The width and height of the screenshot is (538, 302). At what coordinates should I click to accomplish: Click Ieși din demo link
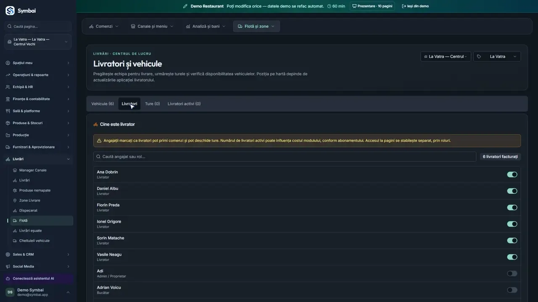(x=415, y=6)
